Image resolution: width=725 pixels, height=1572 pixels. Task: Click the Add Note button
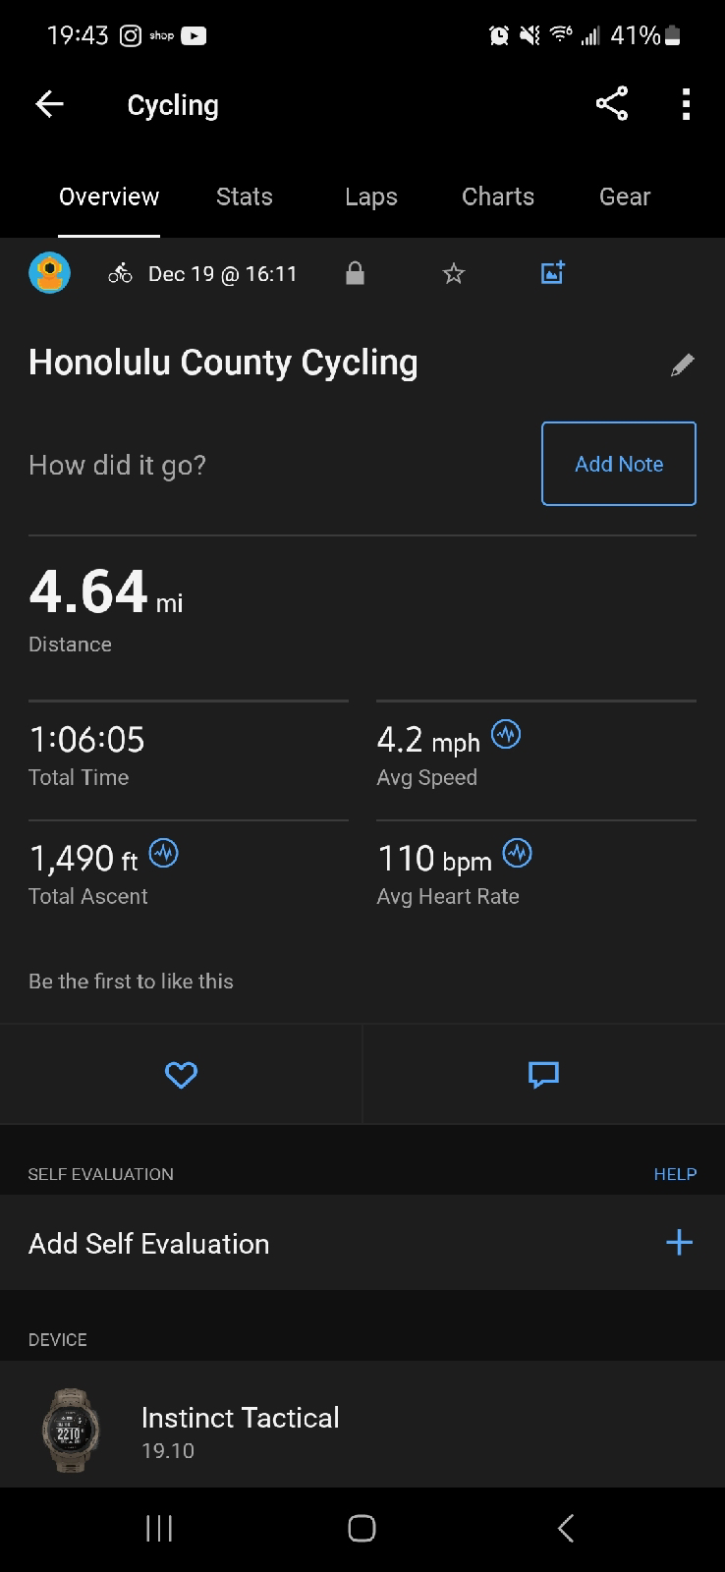point(619,464)
